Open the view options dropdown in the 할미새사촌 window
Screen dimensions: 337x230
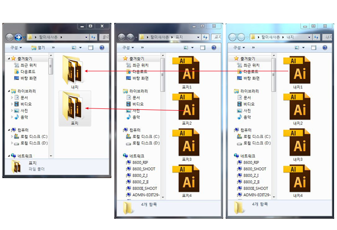(x=81, y=48)
